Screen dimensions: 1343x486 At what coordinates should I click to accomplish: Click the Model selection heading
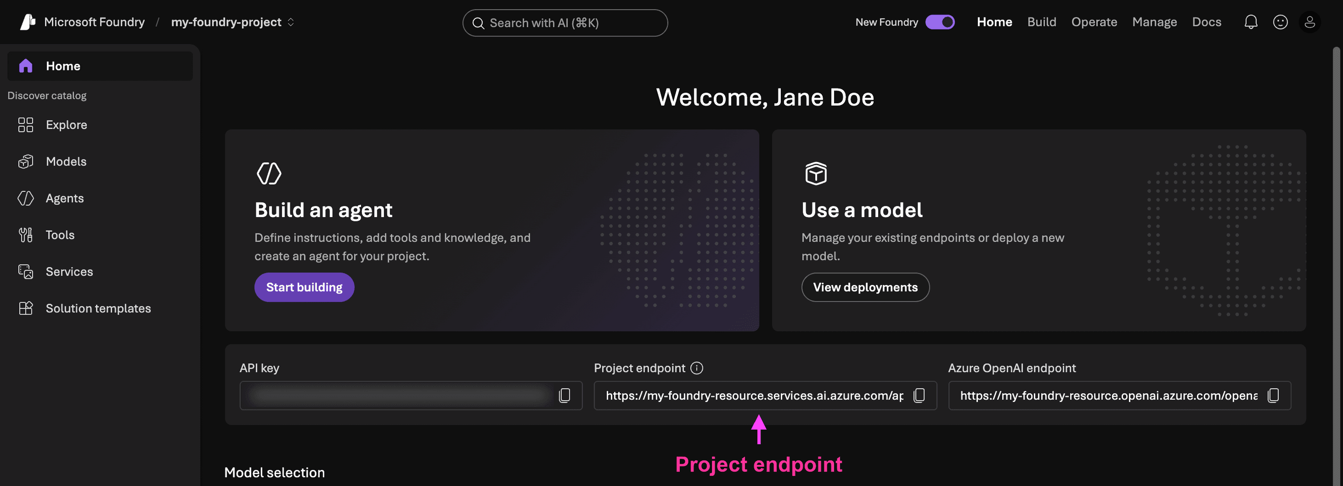[x=274, y=472]
